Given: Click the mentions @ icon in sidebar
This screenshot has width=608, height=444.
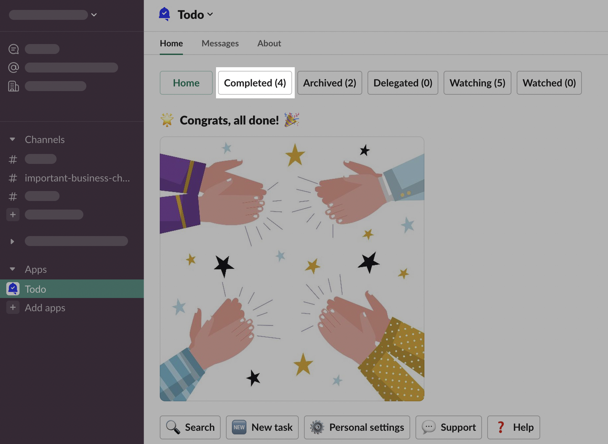Looking at the screenshot, I should [14, 68].
